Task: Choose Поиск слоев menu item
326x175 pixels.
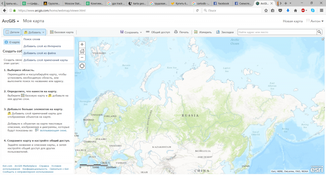Action: pyautogui.click(x=31, y=39)
